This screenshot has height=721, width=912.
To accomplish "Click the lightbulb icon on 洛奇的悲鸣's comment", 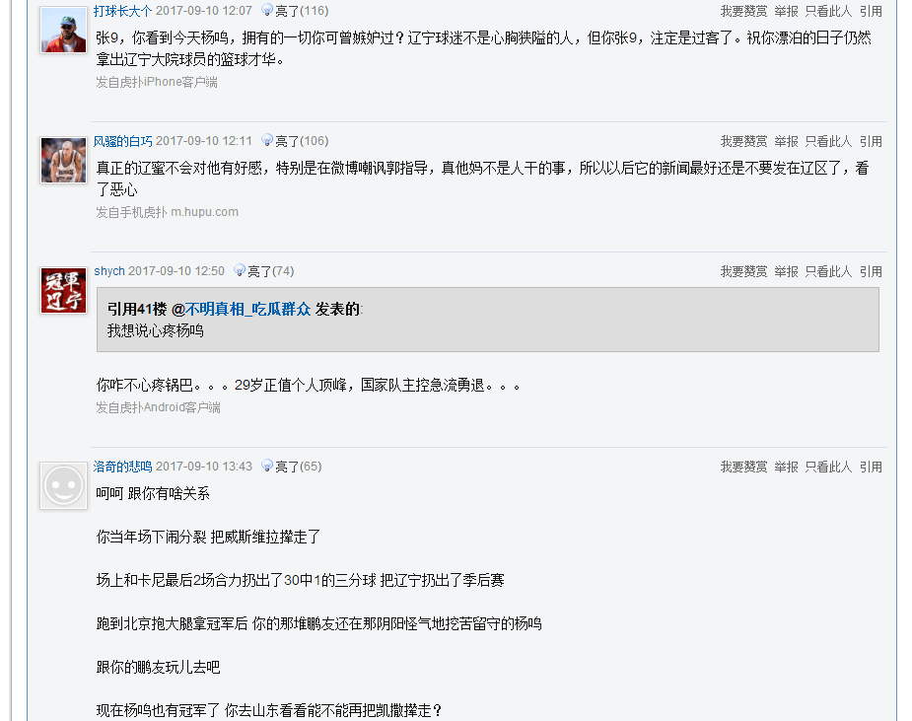I will coord(267,466).
